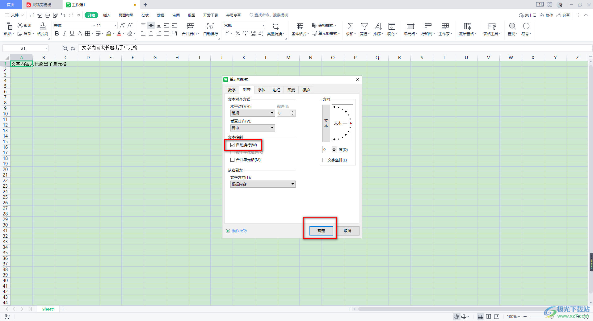The width and height of the screenshot is (593, 321).
Task: Click the Sort (排序) icon
Action: (378, 26)
